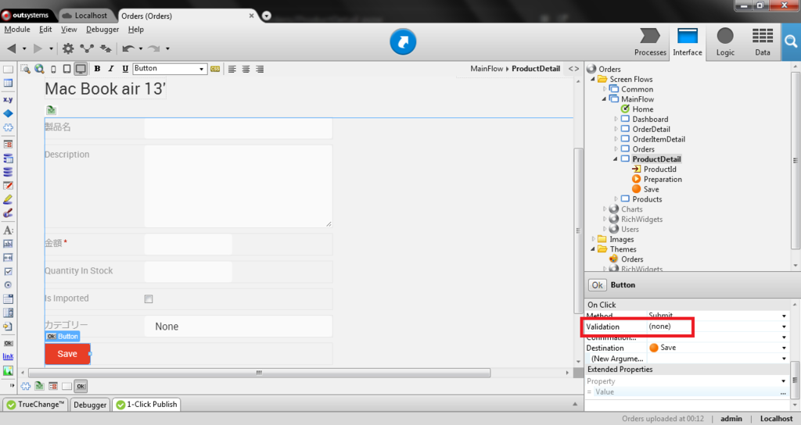Select the OK Button widget in the toolbox

[8, 343]
